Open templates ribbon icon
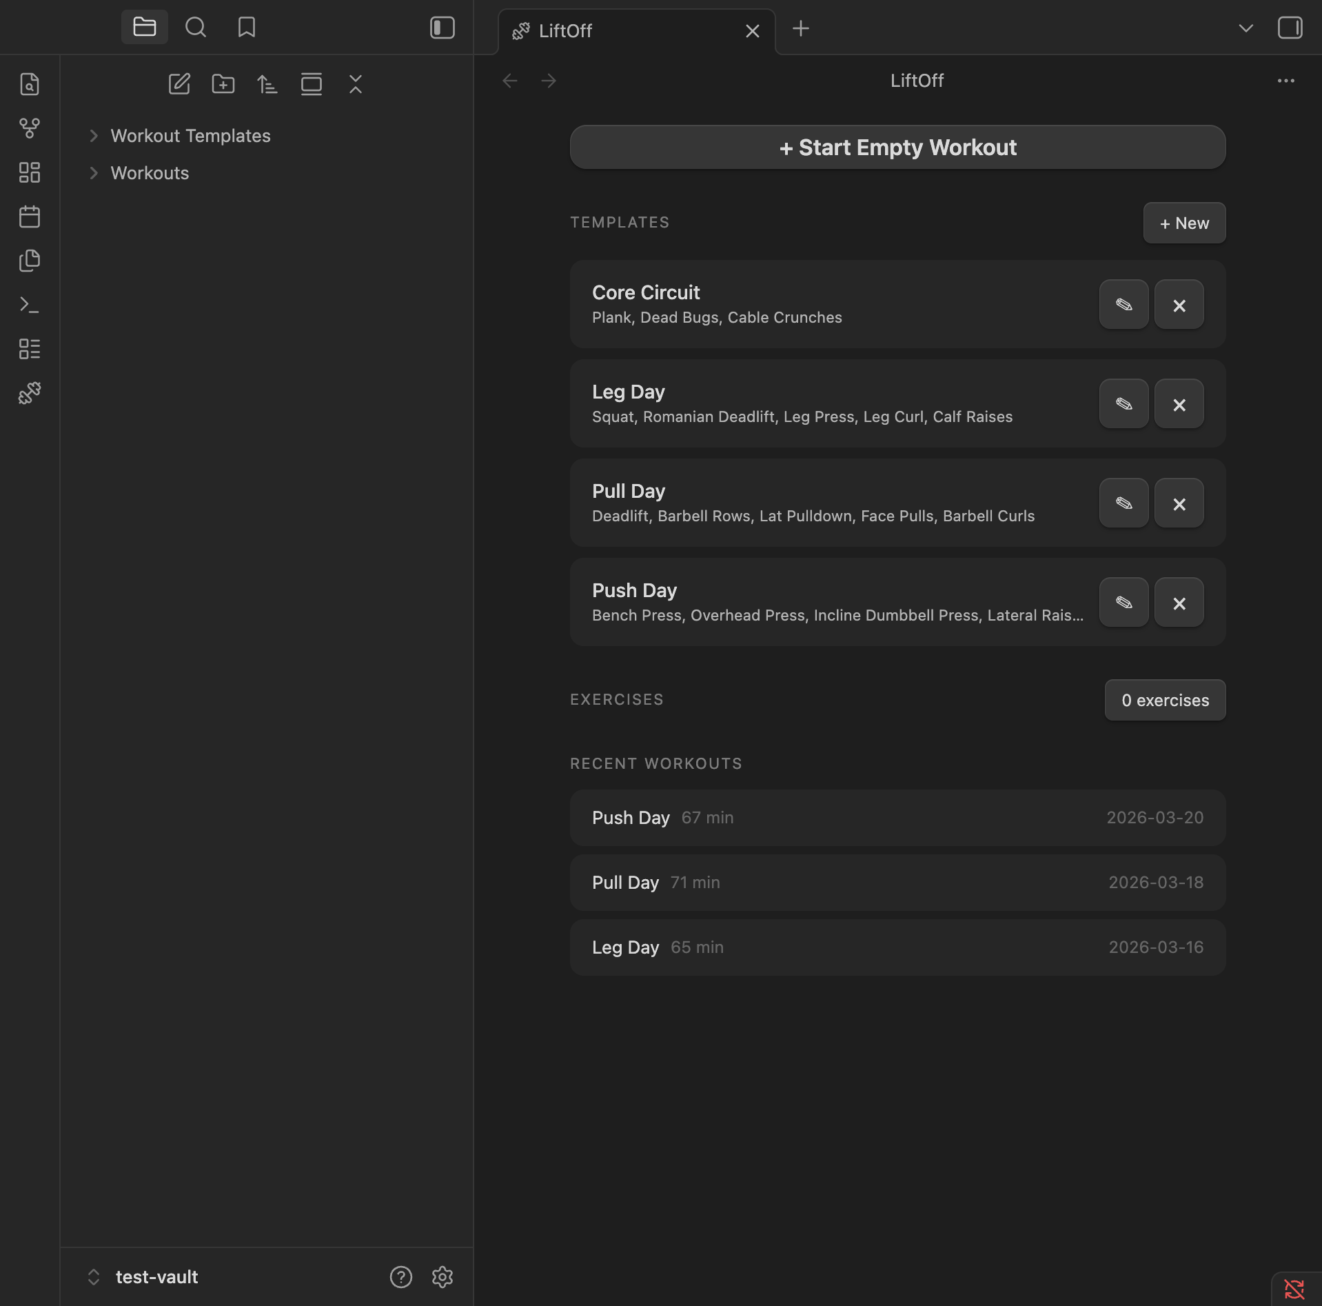This screenshot has height=1306, width=1322. pos(30,261)
